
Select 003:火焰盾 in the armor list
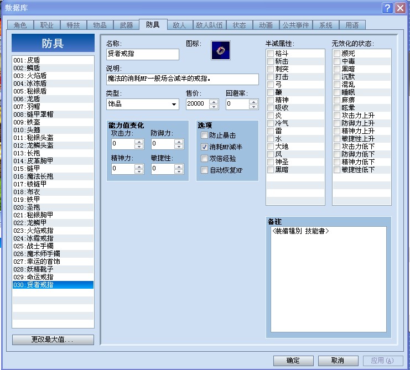tap(53, 76)
